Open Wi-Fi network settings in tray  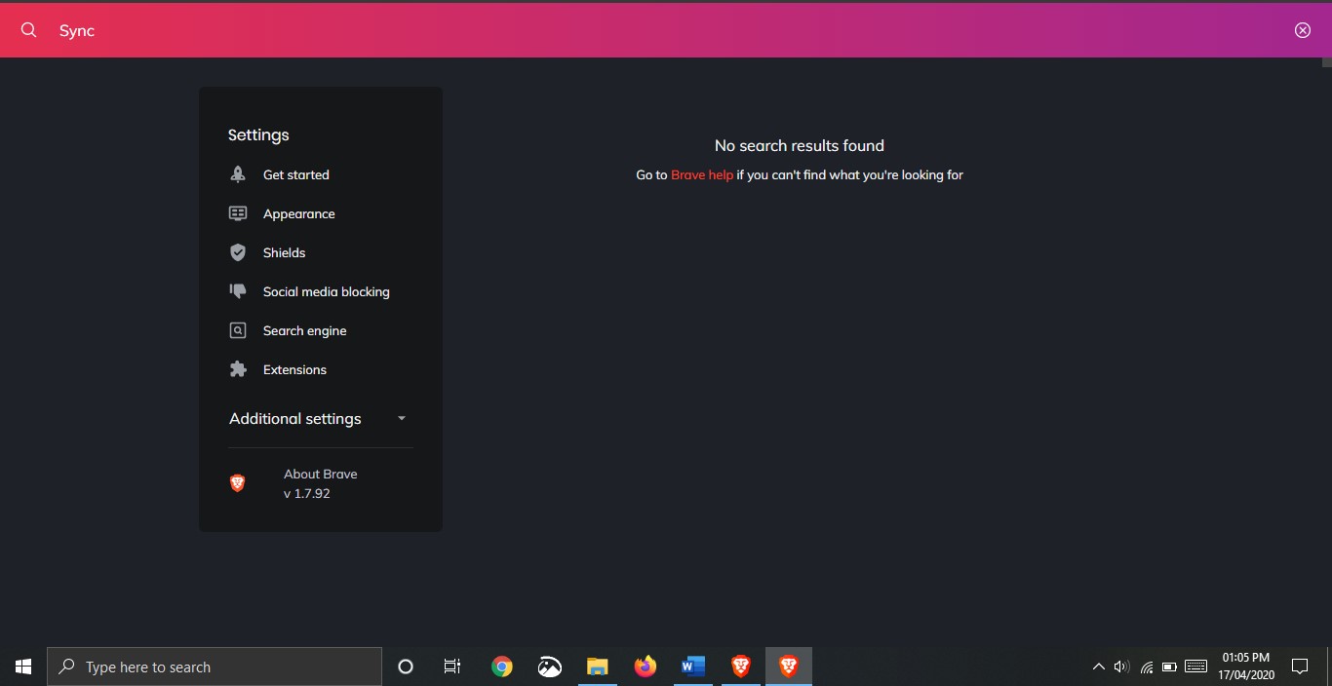[x=1147, y=667]
